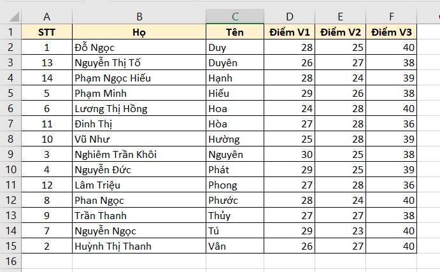The height and width of the screenshot is (272, 440).
Task: Select the cell containing "Huỳnh Thị Thanh"
Action: 139,246
